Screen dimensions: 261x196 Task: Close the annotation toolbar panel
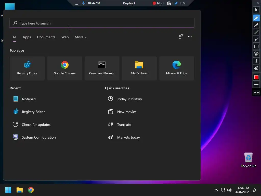[258, 3]
